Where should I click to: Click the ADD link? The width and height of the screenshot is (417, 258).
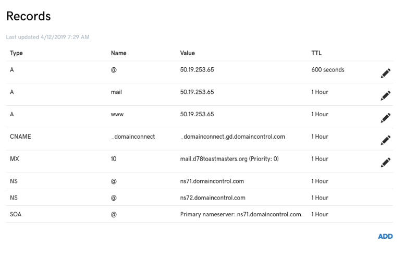coord(385,236)
